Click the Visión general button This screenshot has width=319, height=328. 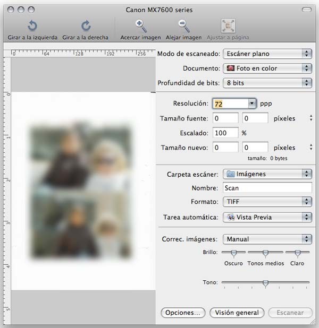pos(237,313)
